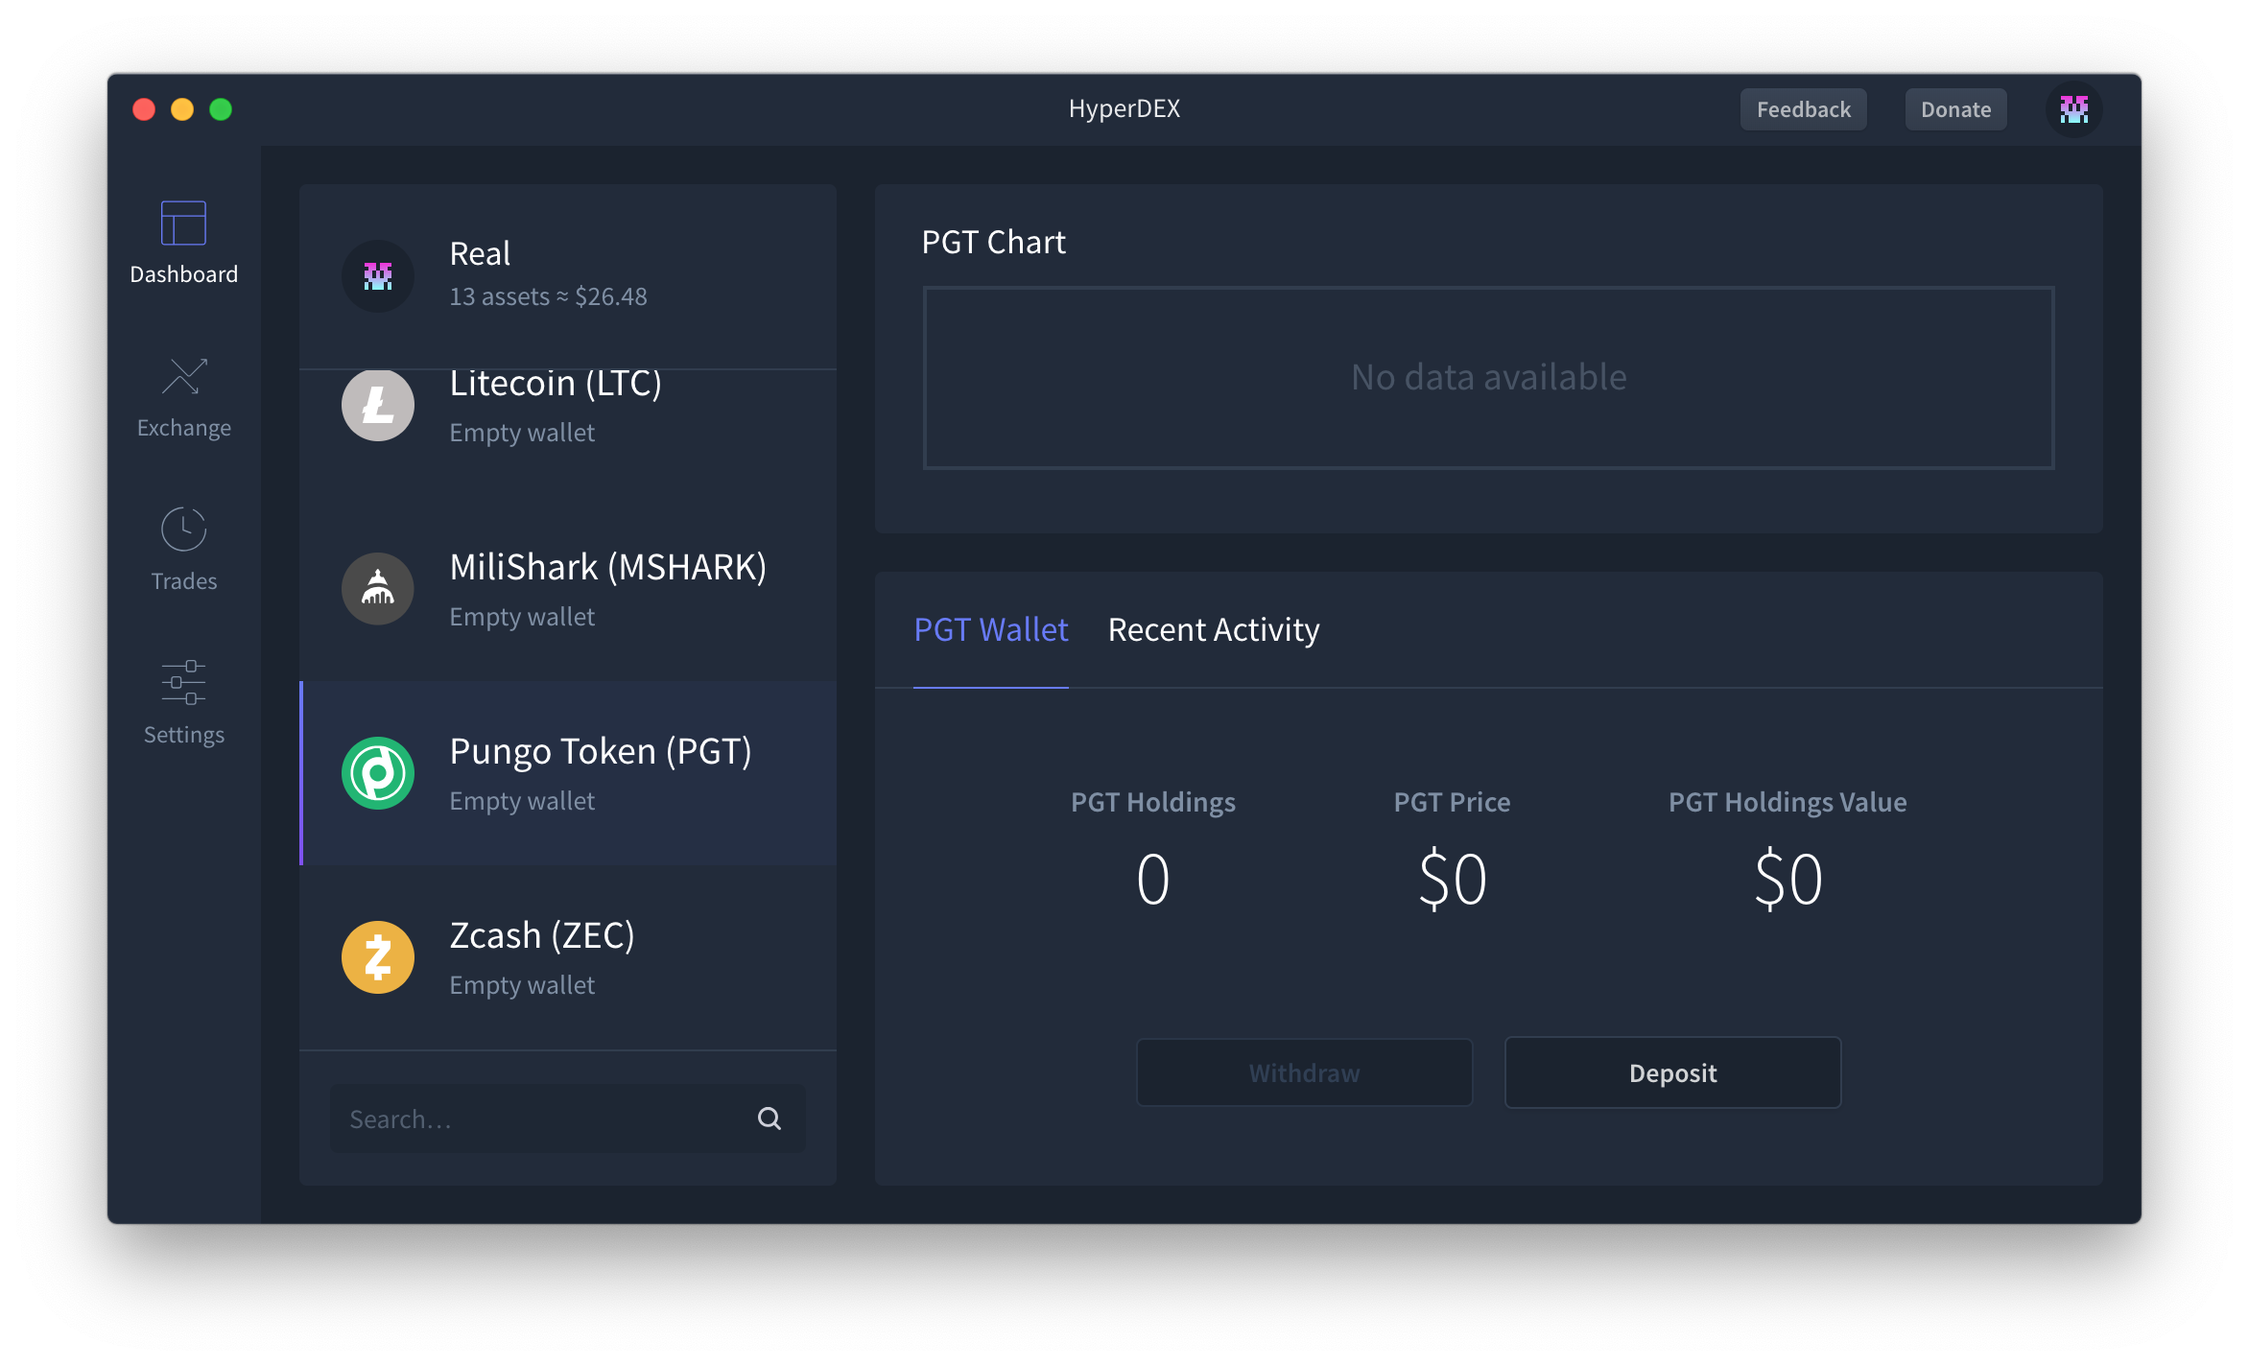Select the PGT Wallet tab
The height and width of the screenshot is (1366, 2249).
point(990,630)
